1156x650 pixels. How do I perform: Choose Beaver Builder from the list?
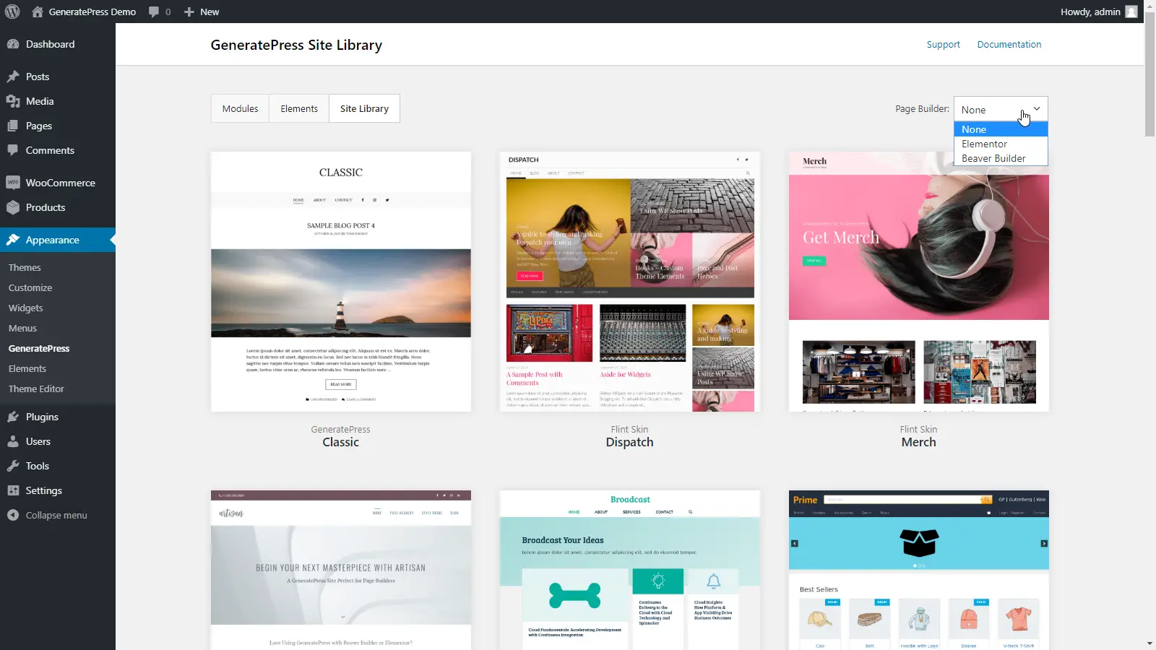coord(1001,158)
